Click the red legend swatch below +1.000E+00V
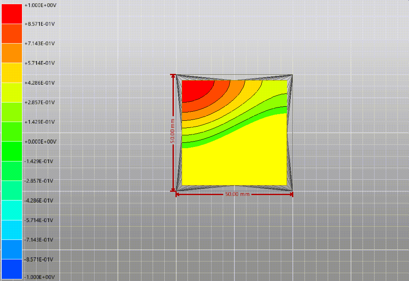 pyautogui.click(x=12, y=14)
